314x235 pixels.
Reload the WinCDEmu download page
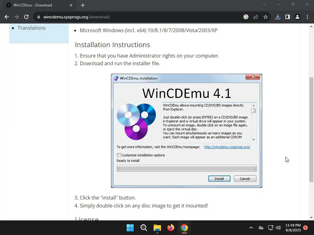pos(26,17)
